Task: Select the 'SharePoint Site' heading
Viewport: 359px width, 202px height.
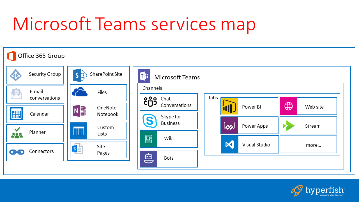Action: coord(106,74)
